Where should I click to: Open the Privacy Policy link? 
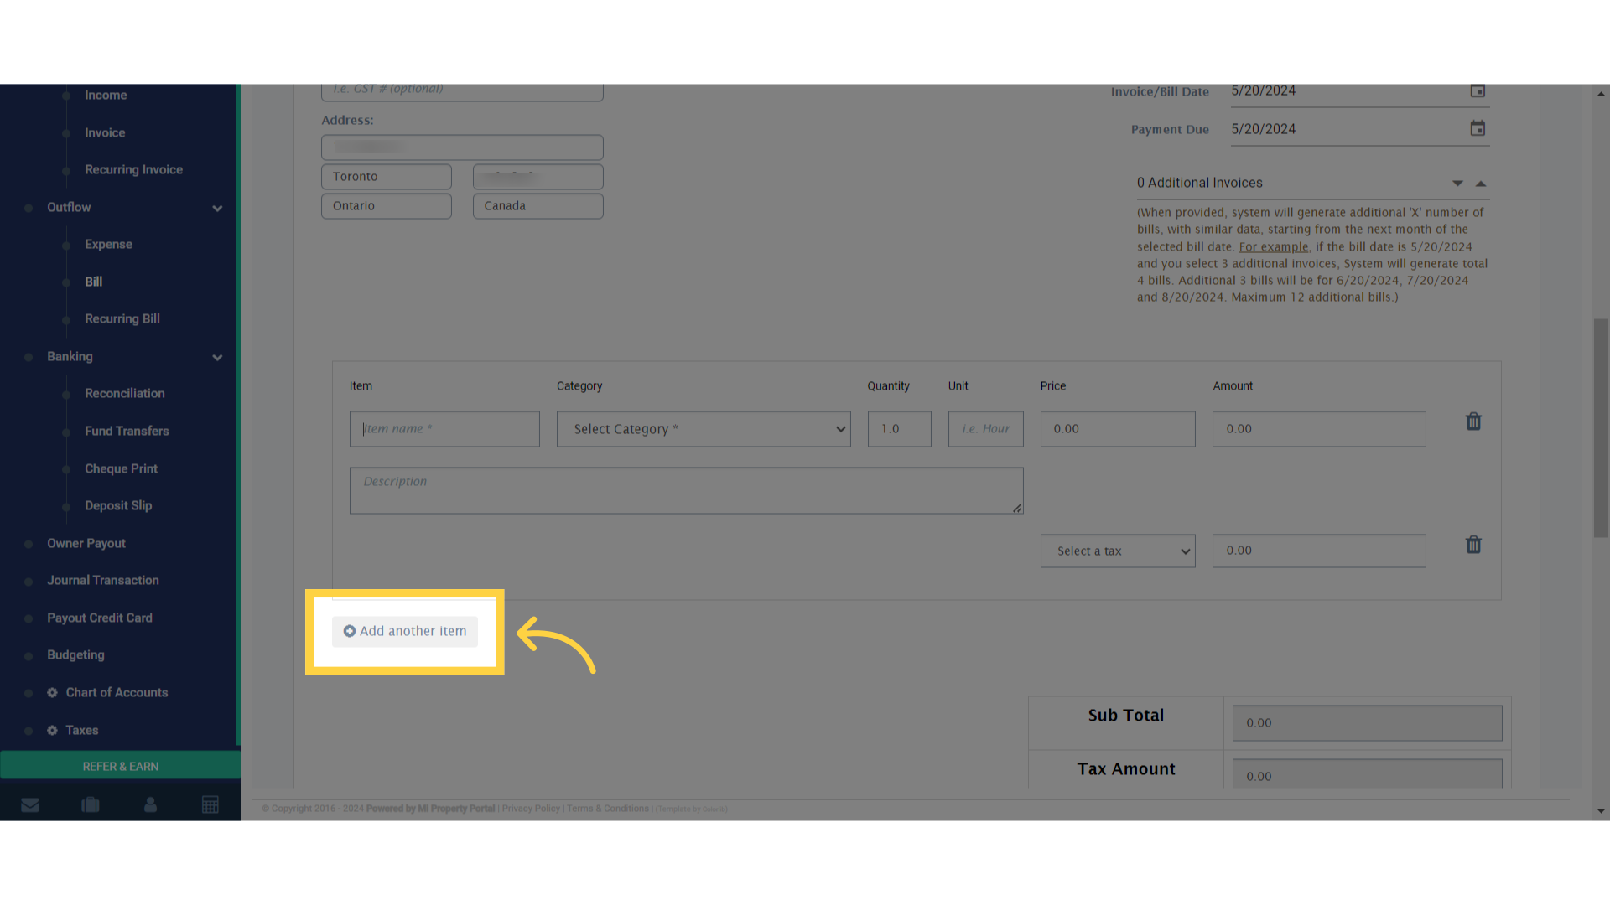tap(531, 809)
